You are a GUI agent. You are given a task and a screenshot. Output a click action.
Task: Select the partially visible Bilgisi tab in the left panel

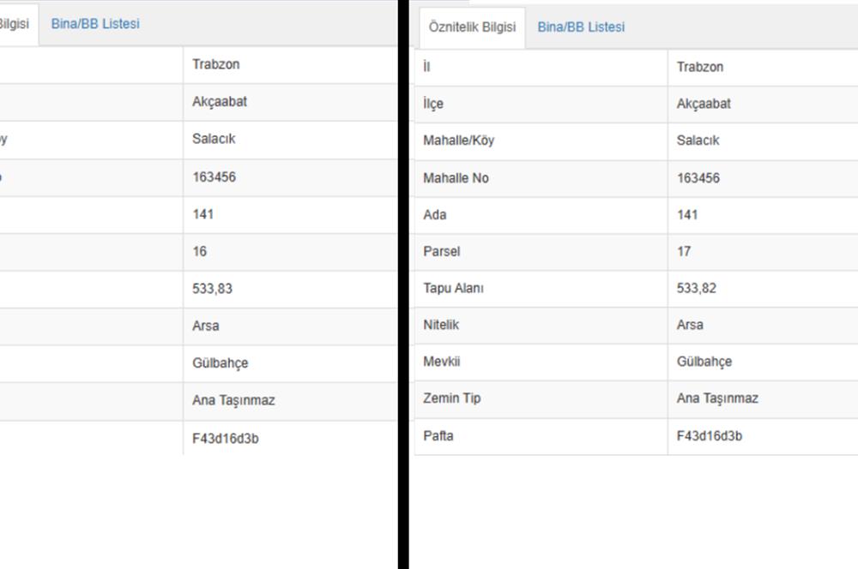pyautogui.click(x=15, y=24)
